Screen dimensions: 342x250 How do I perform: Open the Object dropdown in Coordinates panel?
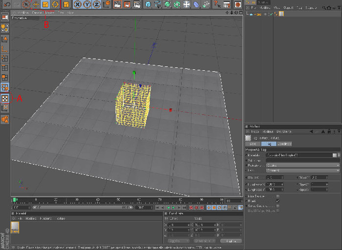pos(178,241)
